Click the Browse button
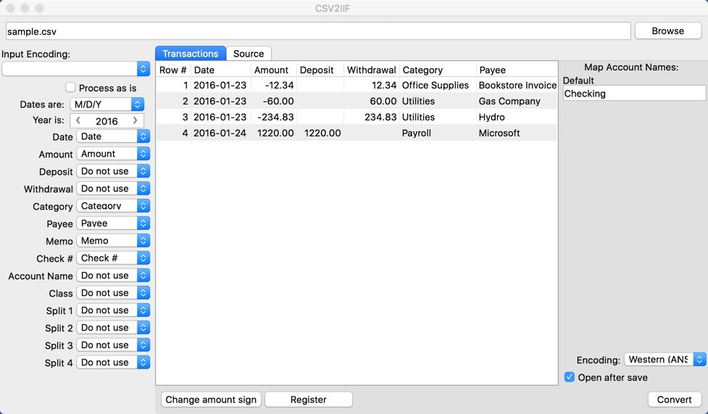The image size is (708, 414). (x=668, y=30)
